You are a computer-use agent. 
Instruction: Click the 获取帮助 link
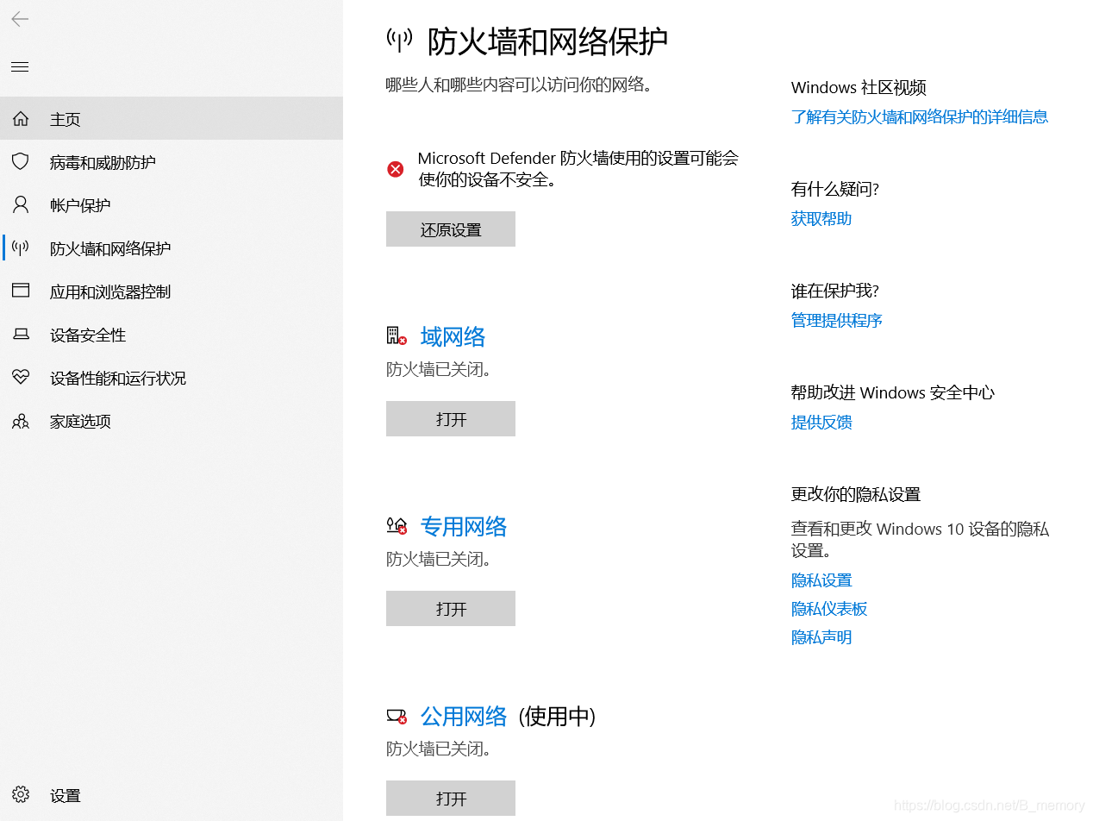tap(821, 218)
